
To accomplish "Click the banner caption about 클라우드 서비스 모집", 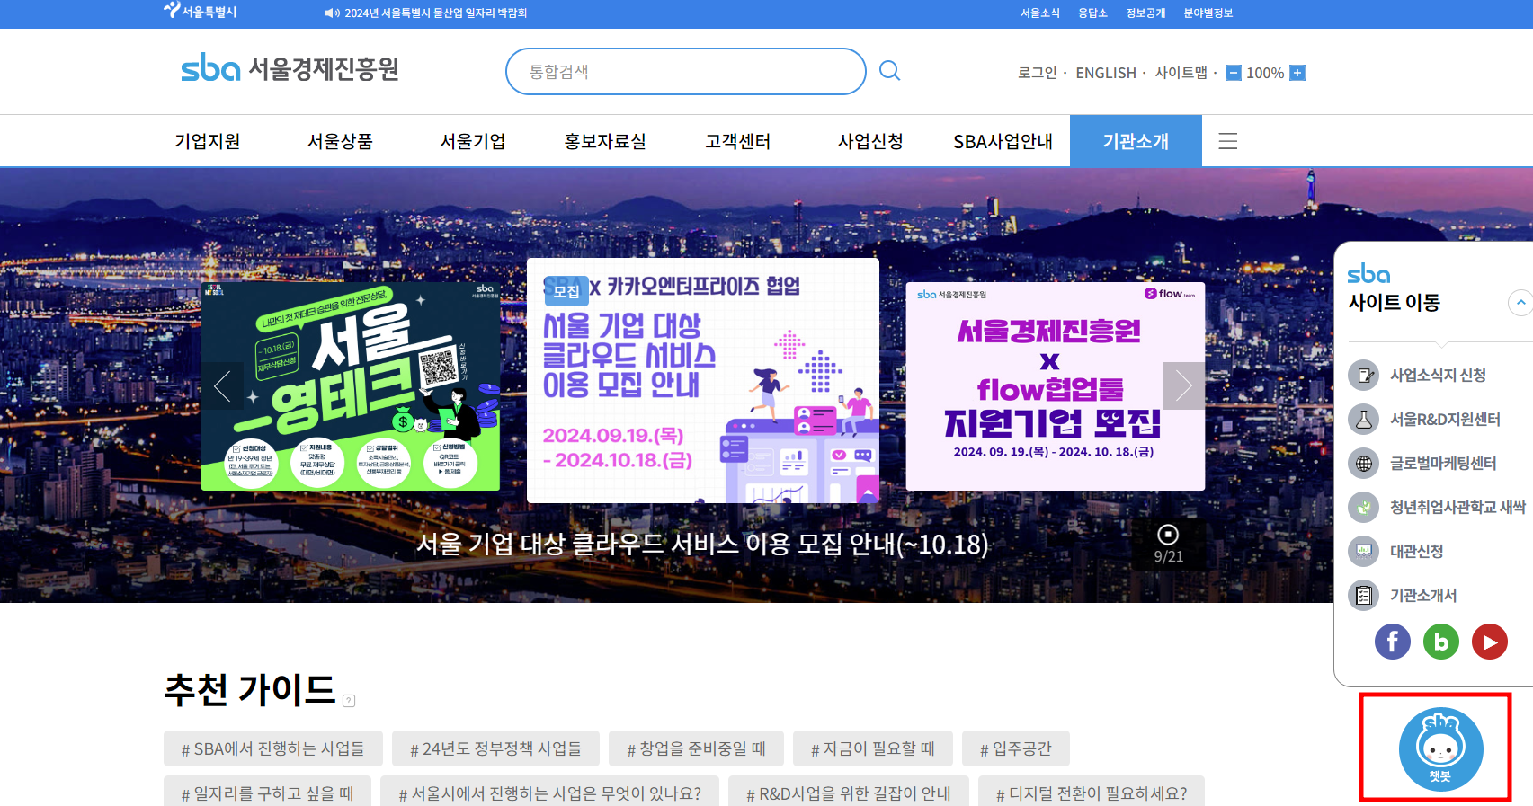I will [x=702, y=544].
